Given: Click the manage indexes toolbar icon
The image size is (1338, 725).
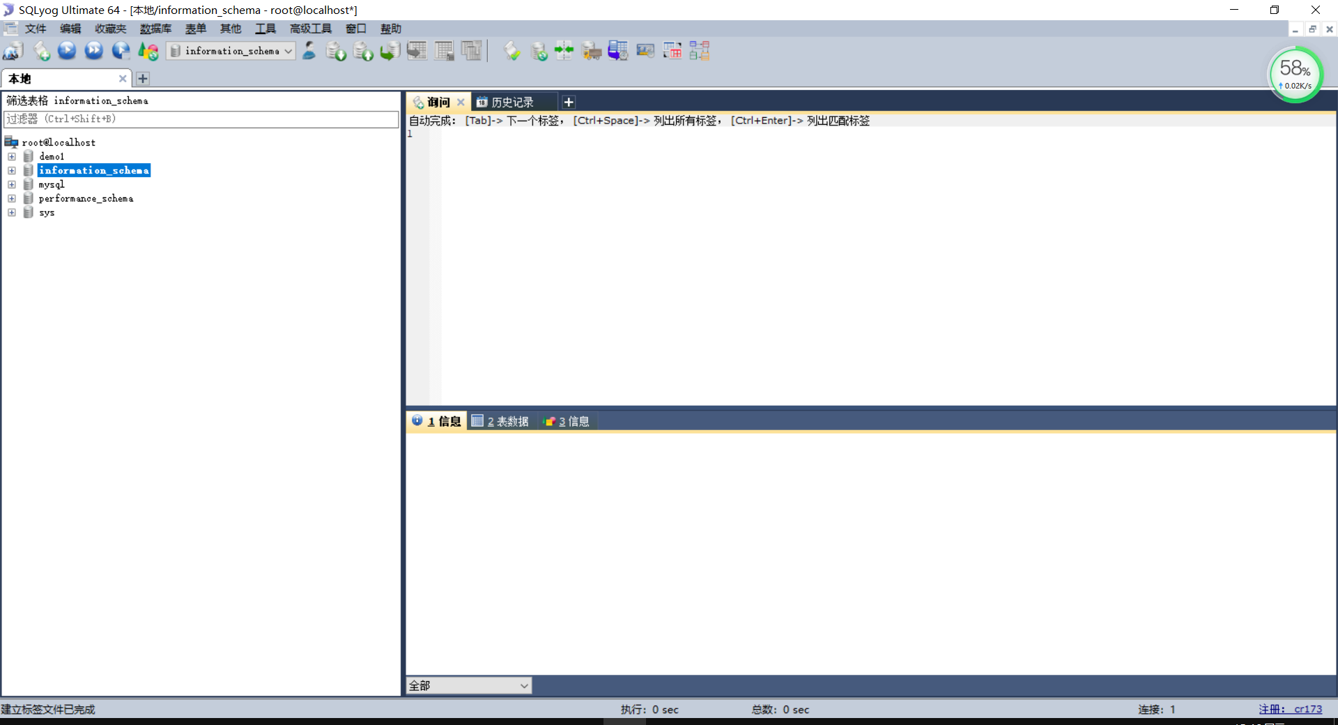Looking at the screenshot, I should [x=472, y=51].
